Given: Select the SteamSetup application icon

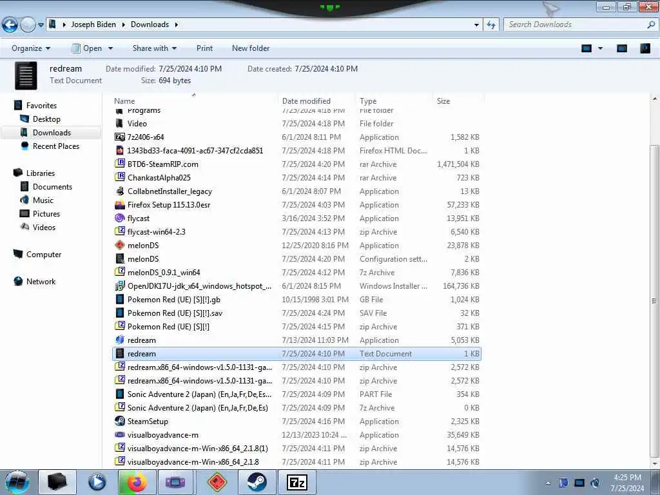Looking at the screenshot, I should click(119, 421).
